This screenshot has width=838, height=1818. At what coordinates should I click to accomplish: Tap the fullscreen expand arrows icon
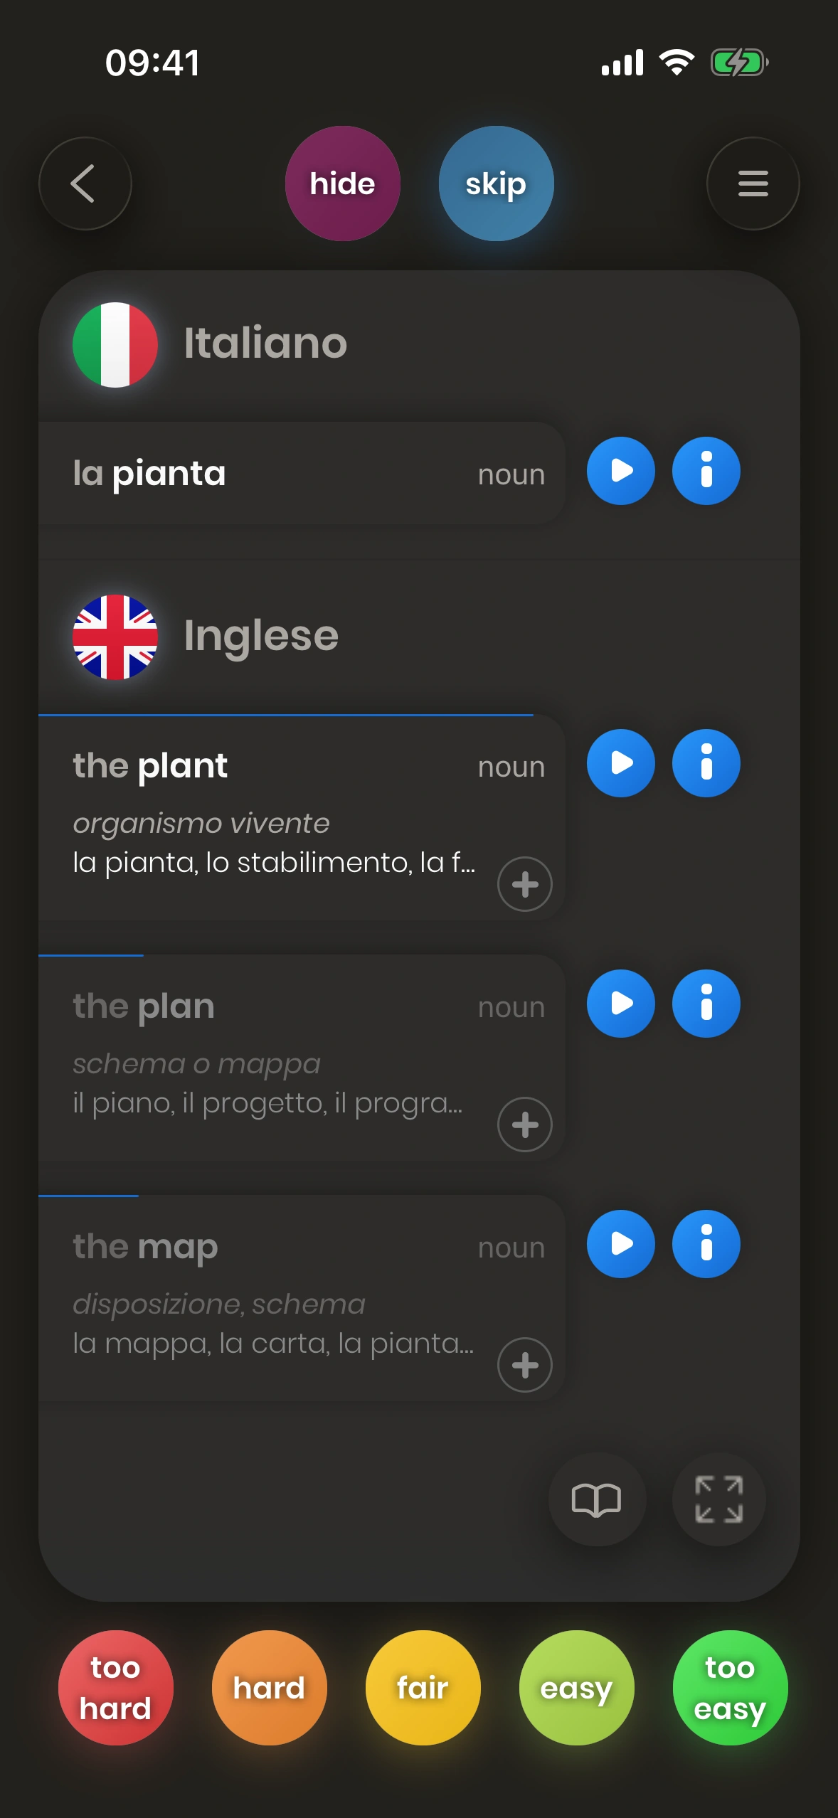point(718,1499)
